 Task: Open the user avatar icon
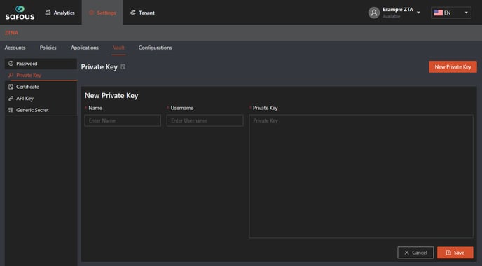point(374,13)
